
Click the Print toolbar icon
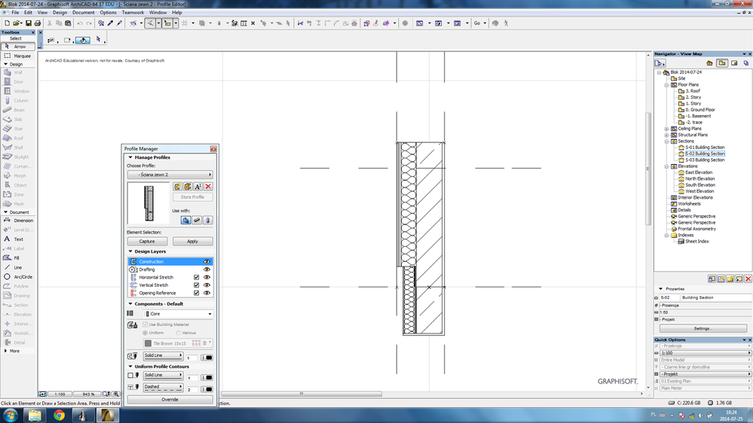pyautogui.click(x=38, y=23)
